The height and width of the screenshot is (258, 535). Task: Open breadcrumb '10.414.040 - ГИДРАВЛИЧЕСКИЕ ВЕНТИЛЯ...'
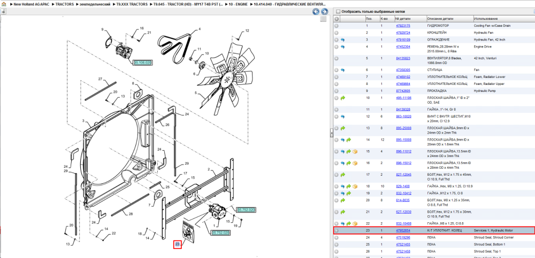pyautogui.click(x=289, y=4)
